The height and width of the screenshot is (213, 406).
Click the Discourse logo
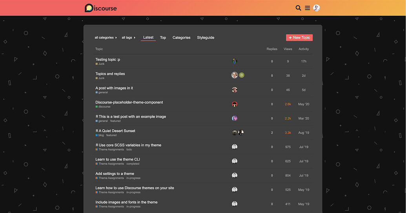(x=101, y=8)
